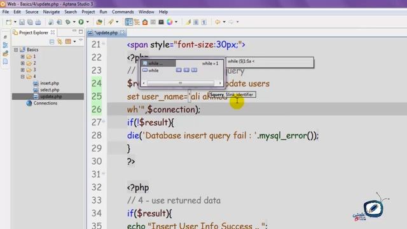Click the black terminal toolbar icon
Viewport: 407px width, 229px height.
pos(161,22)
